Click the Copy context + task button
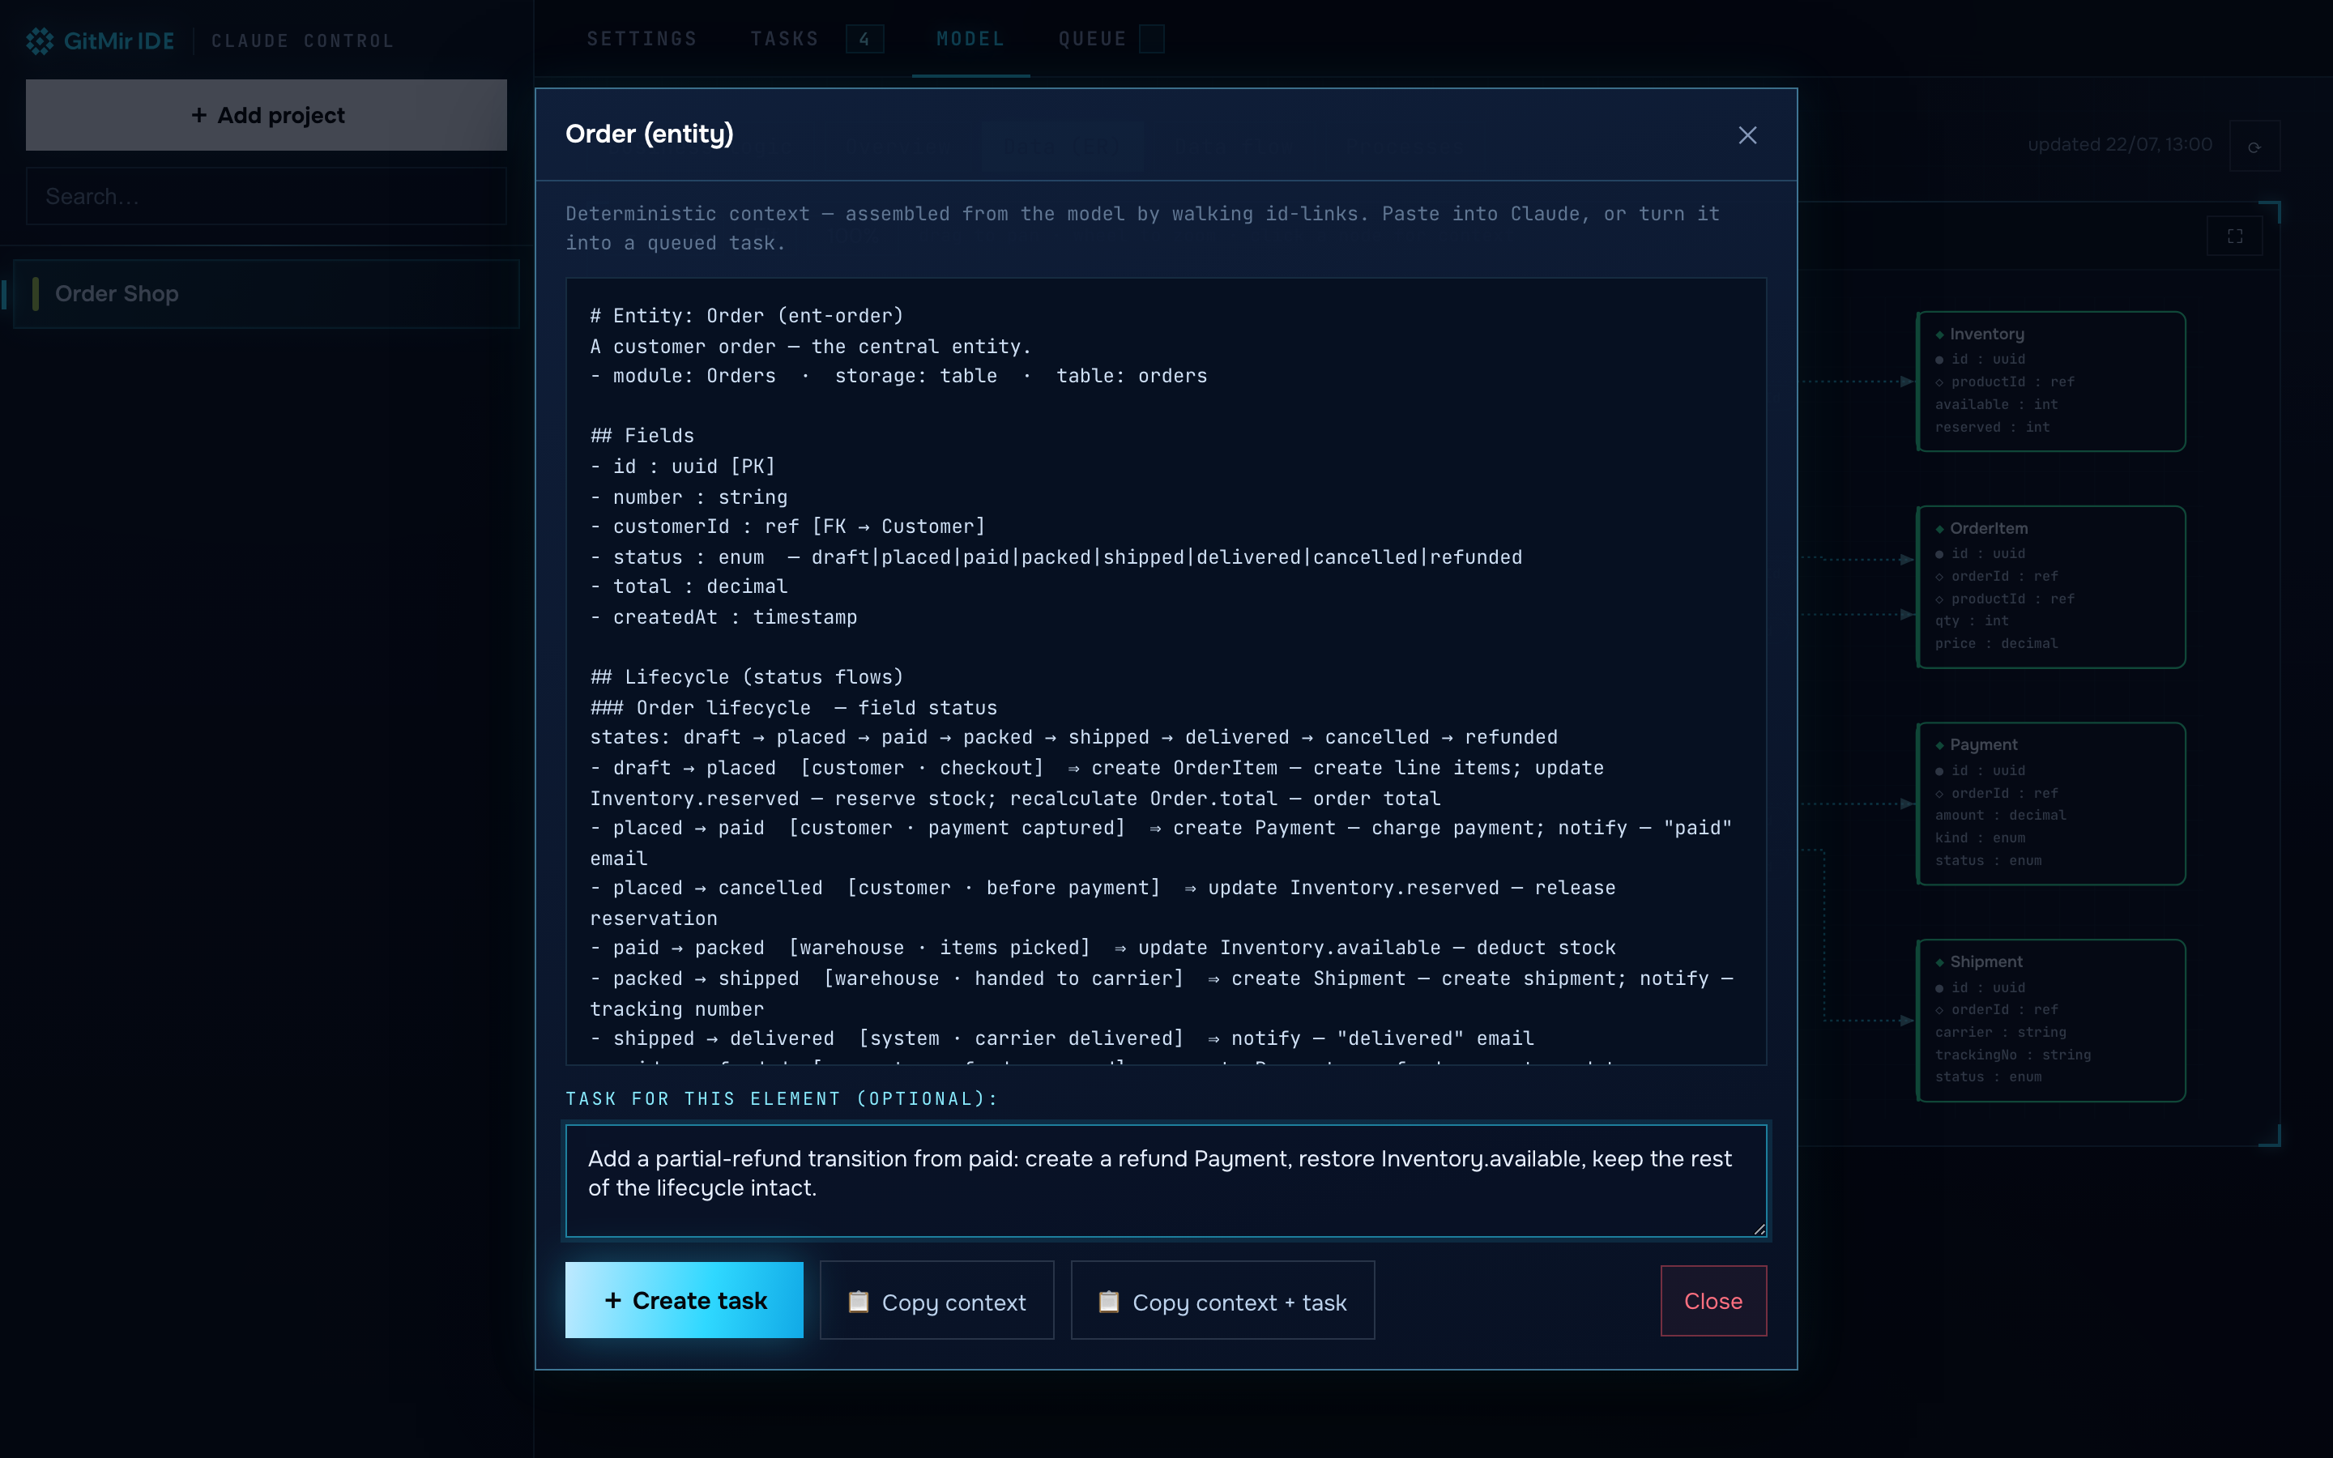The height and width of the screenshot is (1458, 2333). pyautogui.click(x=1222, y=1301)
